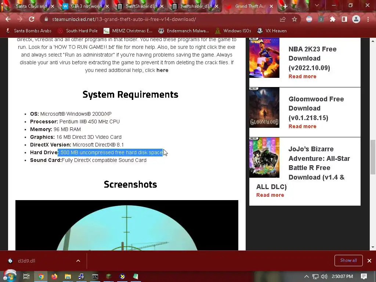This screenshot has height=282, width=376.
Task: Share this page via the share icon
Action: point(283,19)
